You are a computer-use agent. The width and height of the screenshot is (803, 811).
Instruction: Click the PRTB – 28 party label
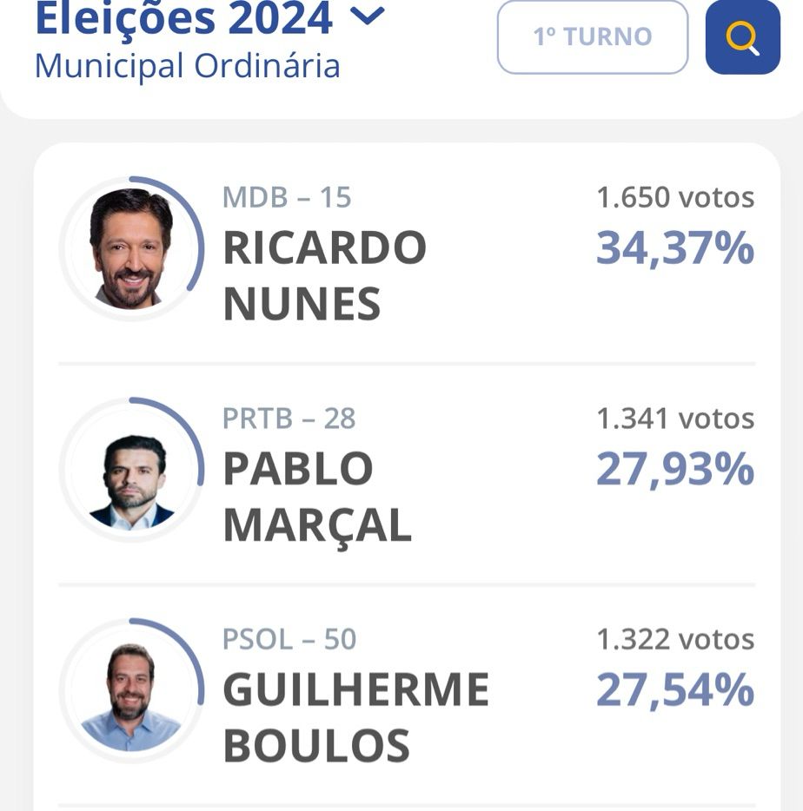click(289, 419)
